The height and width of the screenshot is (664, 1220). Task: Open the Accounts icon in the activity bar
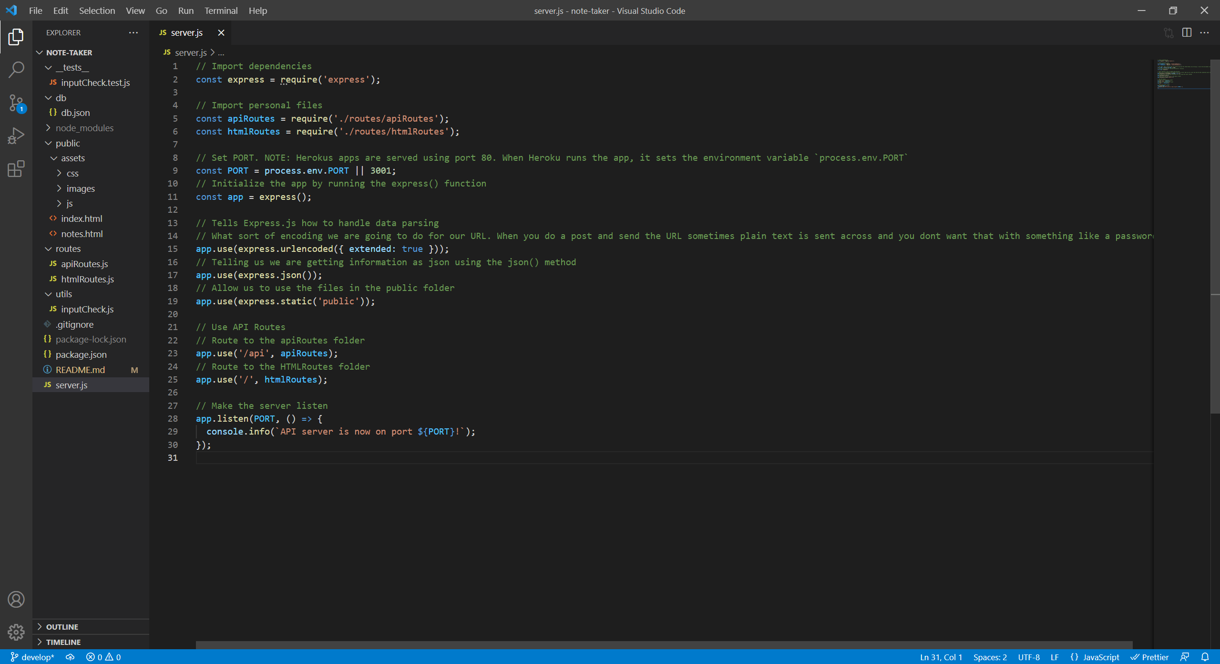pyautogui.click(x=16, y=599)
